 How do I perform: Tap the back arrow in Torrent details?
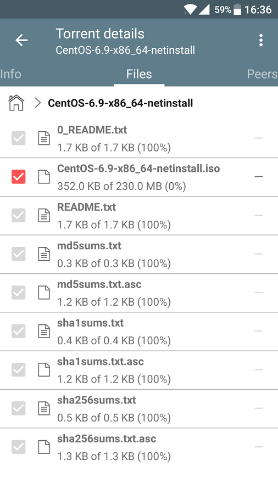(22, 40)
